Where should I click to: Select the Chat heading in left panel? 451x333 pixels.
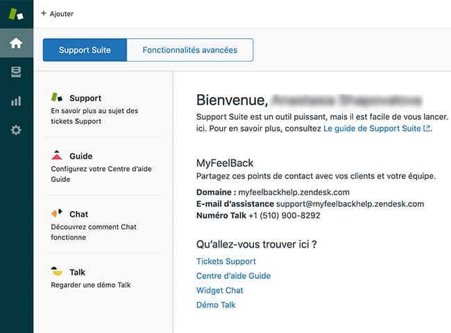pyautogui.click(x=79, y=214)
